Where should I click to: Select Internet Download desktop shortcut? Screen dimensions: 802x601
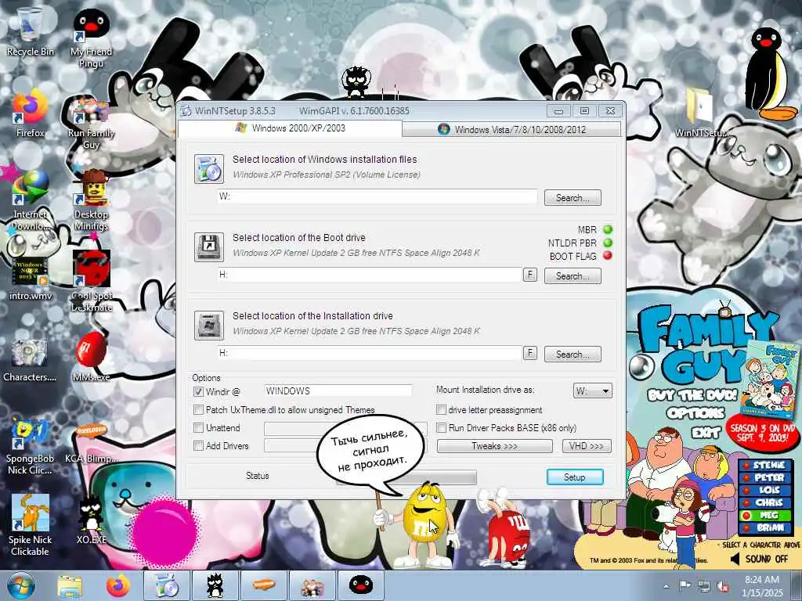tap(30, 200)
